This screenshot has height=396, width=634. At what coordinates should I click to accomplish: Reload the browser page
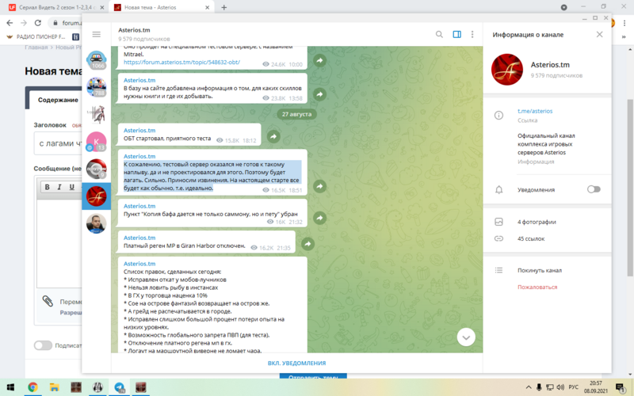pyautogui.click(x=37, y=23)
